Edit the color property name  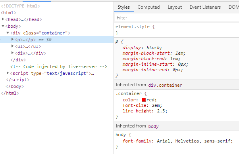129,100
